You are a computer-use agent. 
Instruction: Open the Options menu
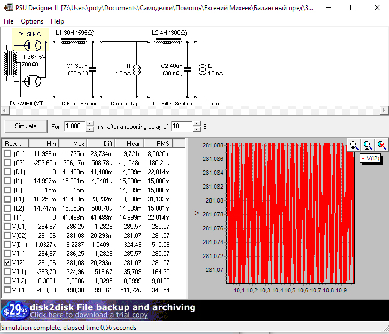click(x=32, y=21)
